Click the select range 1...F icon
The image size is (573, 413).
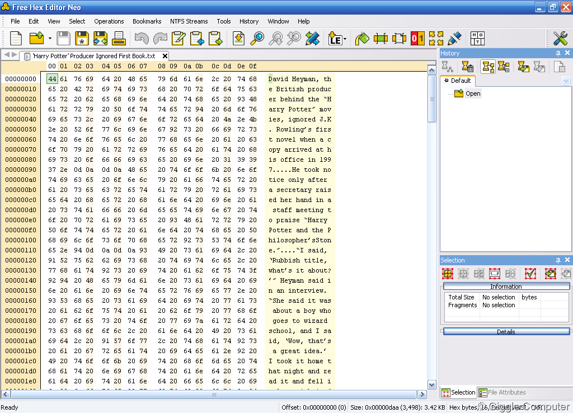pos(495,274)
